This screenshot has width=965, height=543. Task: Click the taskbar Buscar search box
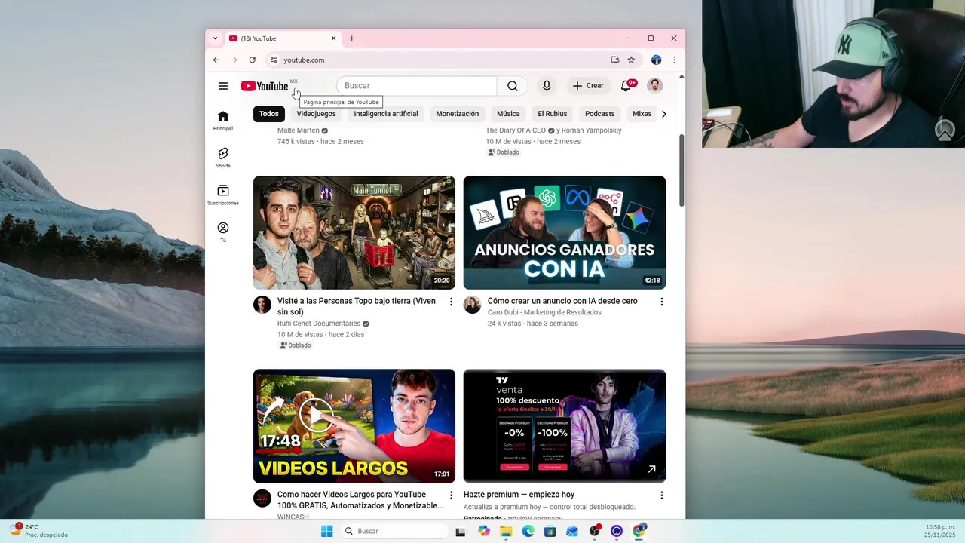[394, 531]
